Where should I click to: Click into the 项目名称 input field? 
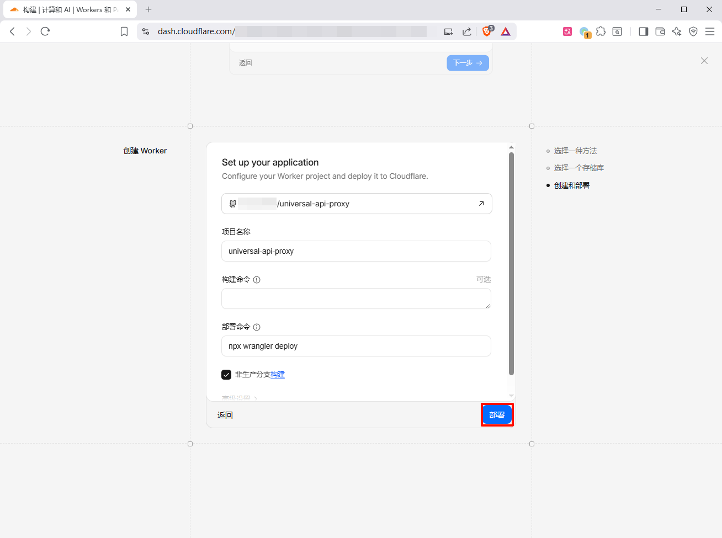[356, 251]
